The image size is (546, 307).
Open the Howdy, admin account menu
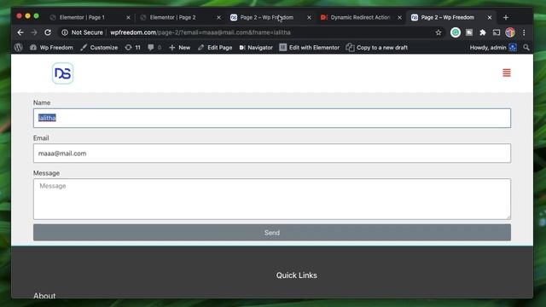pos(493,48)
